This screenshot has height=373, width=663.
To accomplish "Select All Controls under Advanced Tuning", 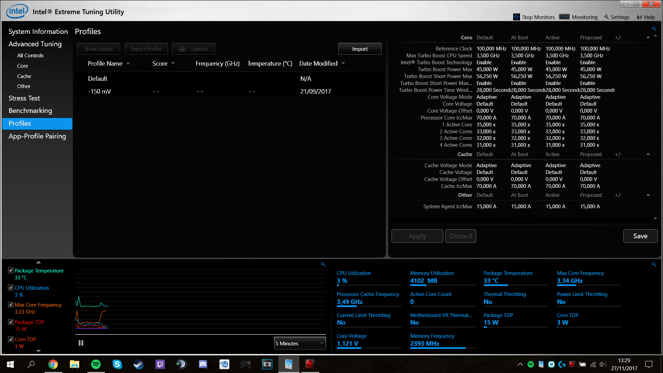I will 30,55.
